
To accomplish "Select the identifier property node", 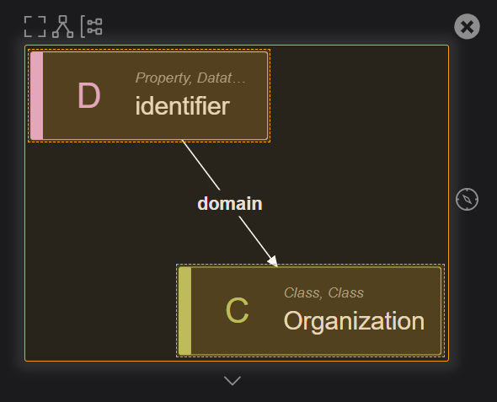I will [149, 95].
